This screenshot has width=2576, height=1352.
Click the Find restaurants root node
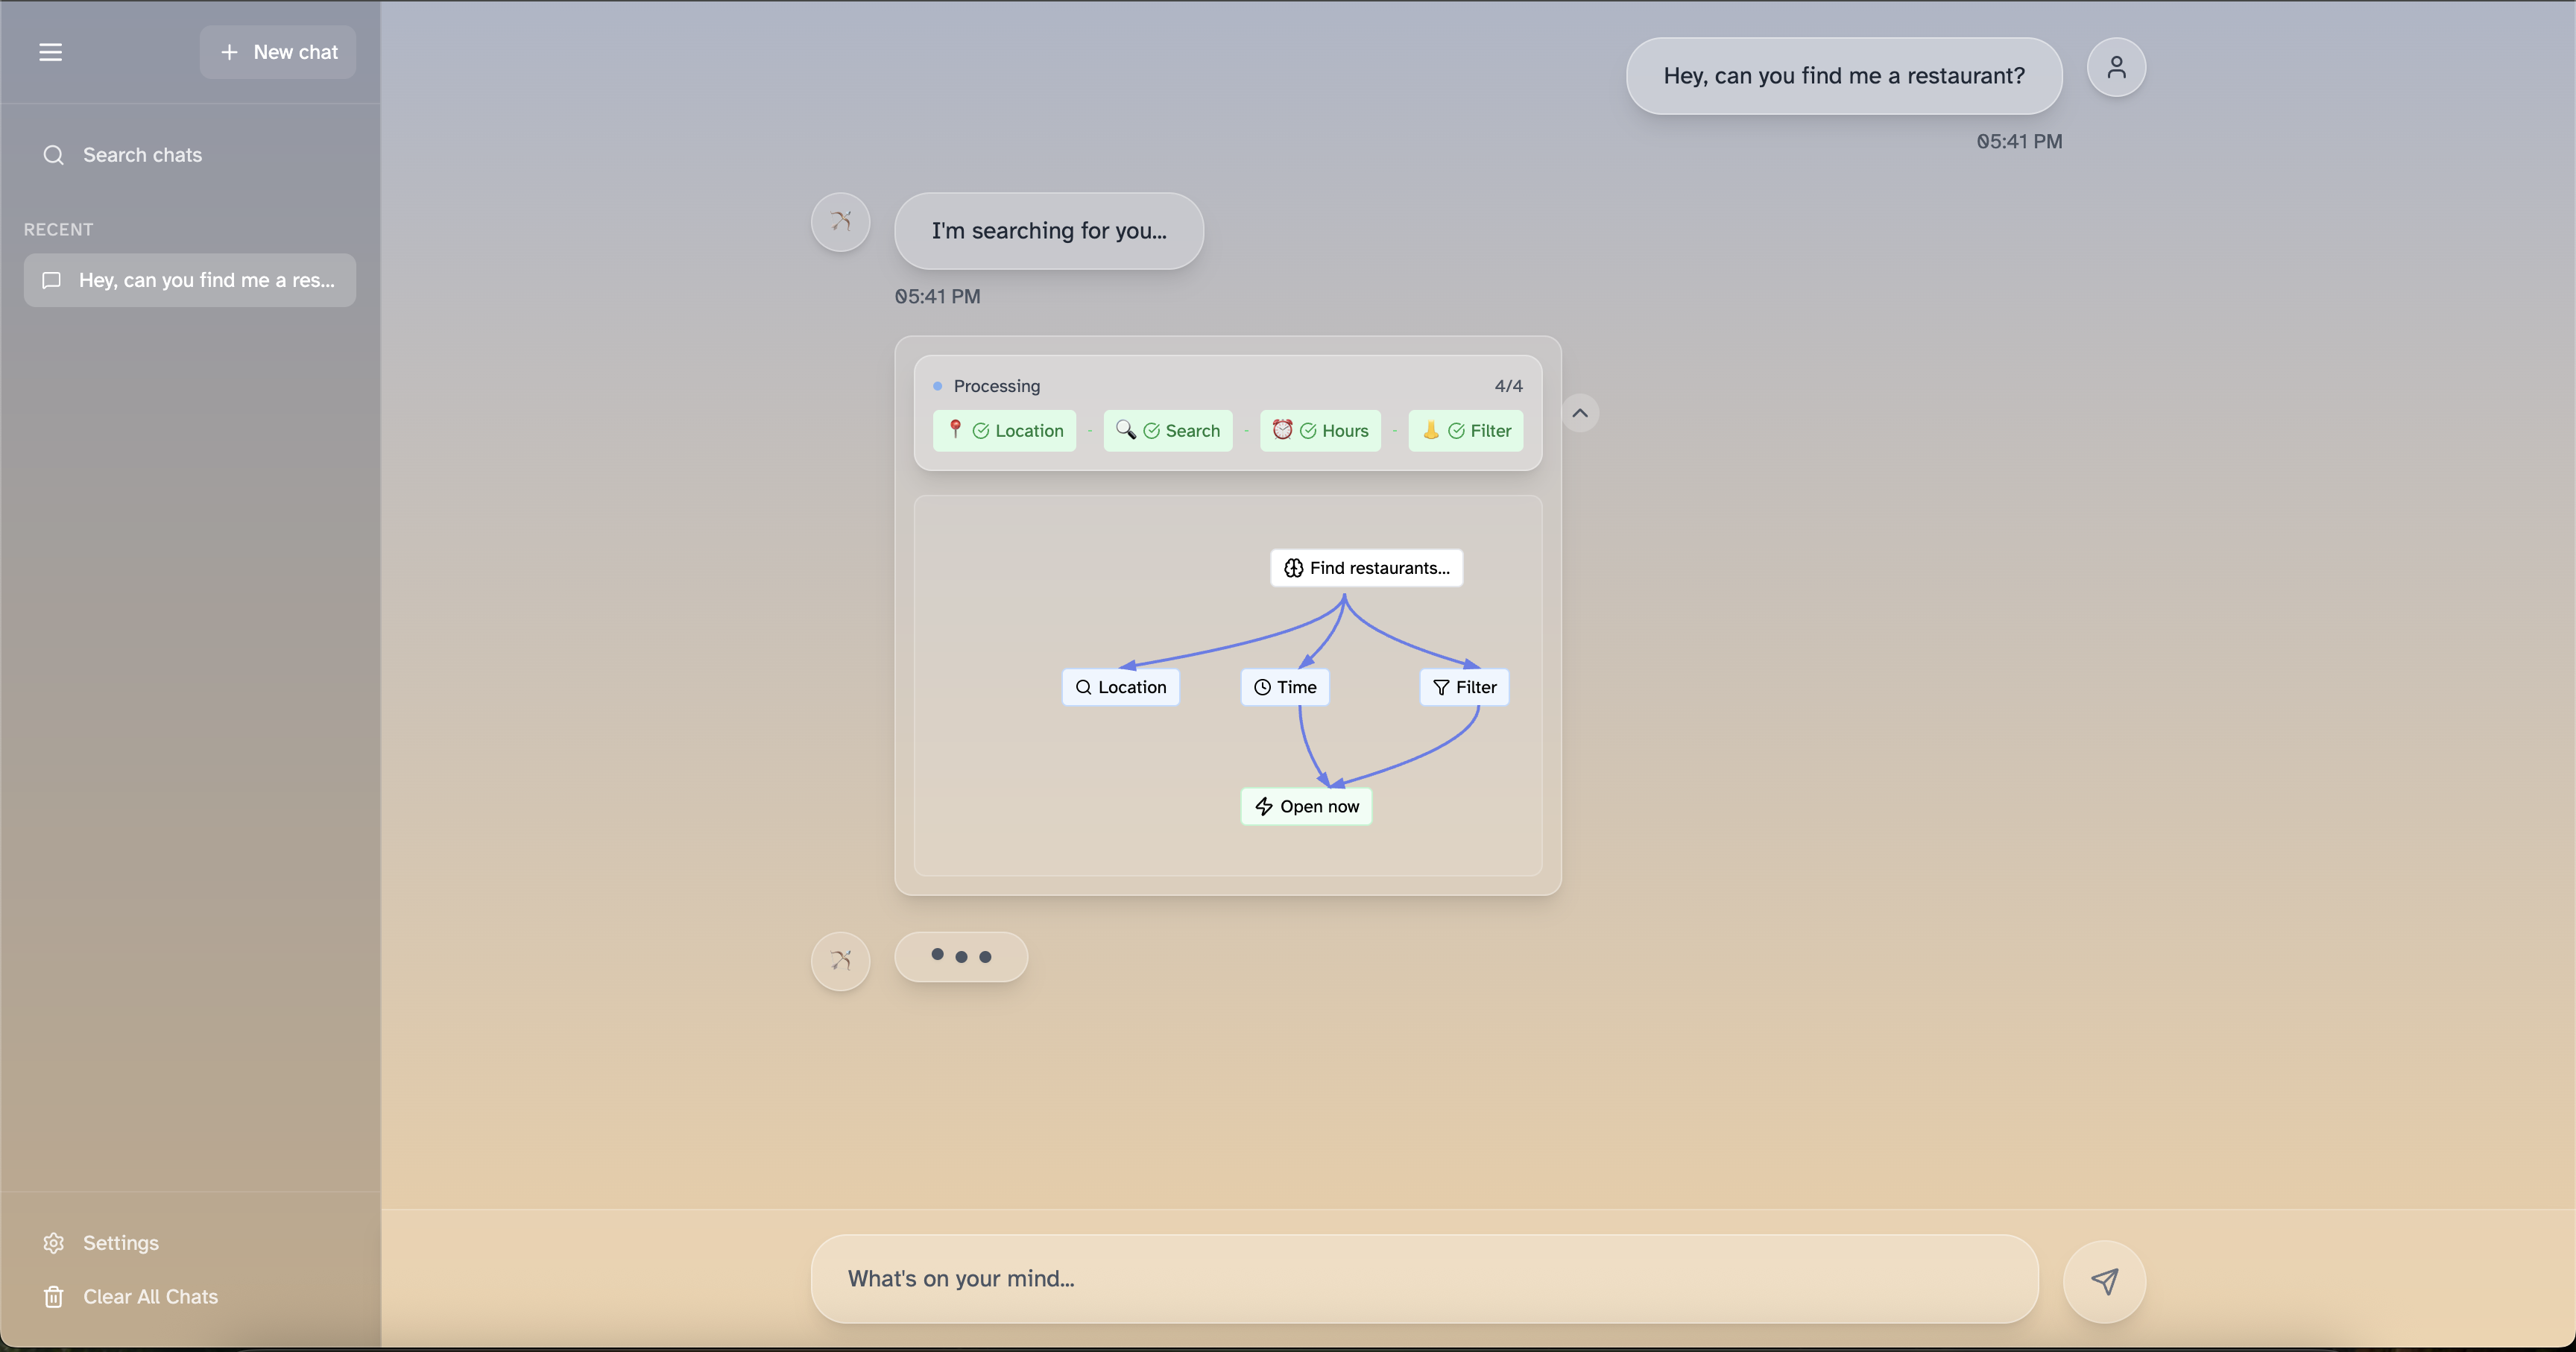point(1366,568)
